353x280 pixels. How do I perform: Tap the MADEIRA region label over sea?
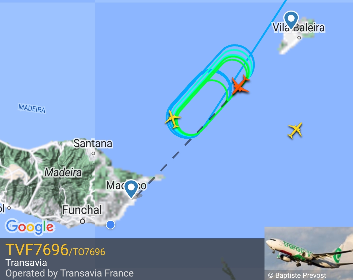coord(32,108)
